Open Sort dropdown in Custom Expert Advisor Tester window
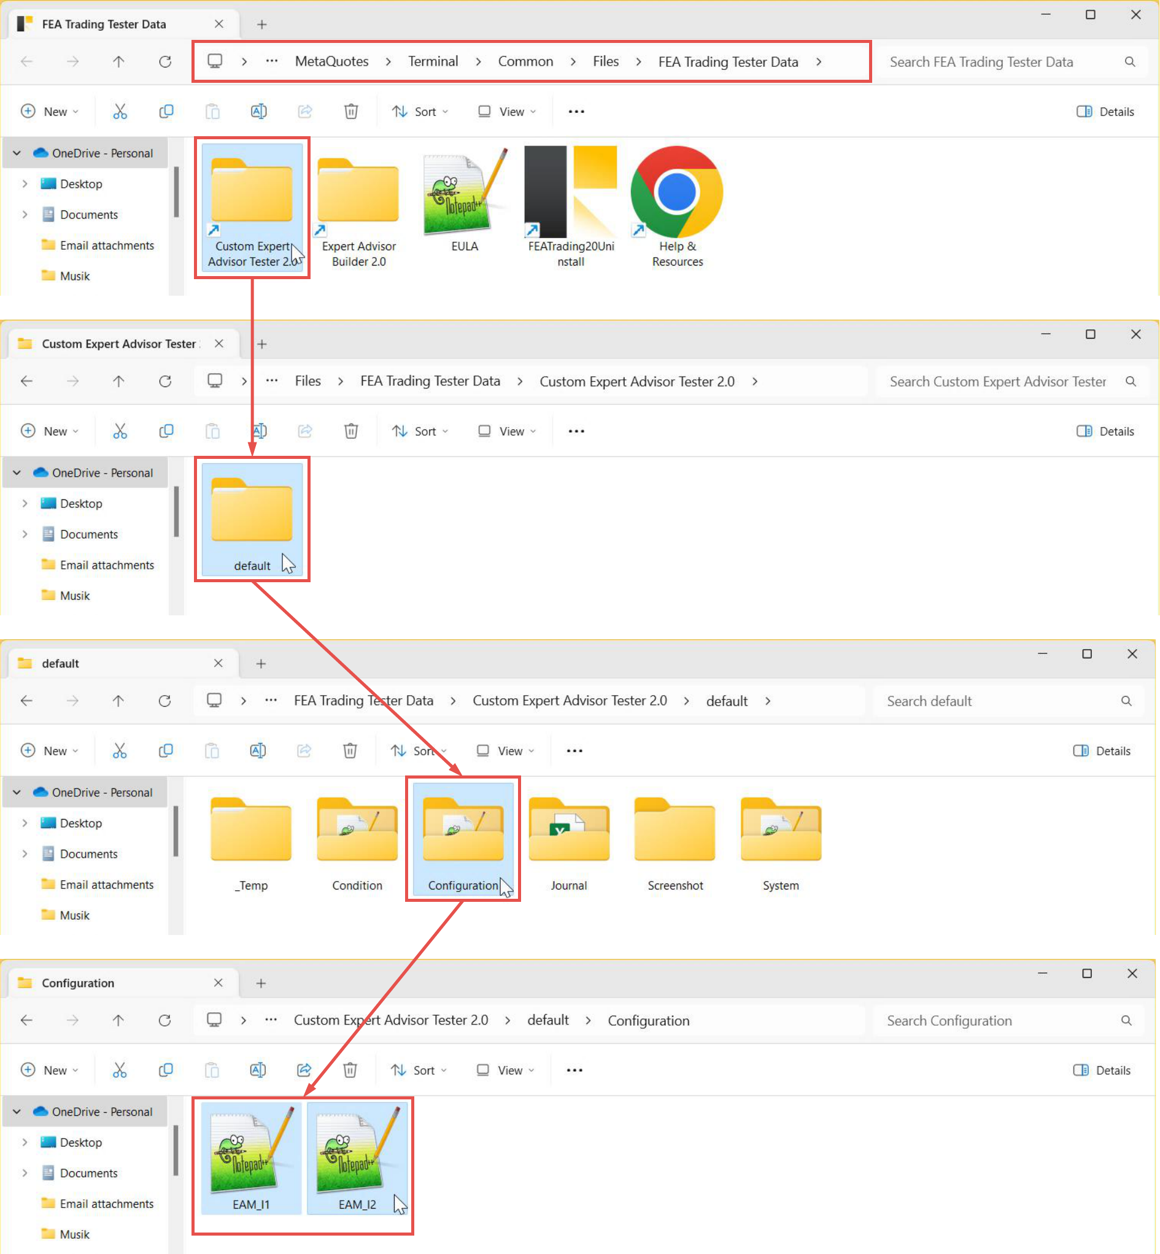The height and width of the screenshot is (1254, 1160). click(420, 431)
